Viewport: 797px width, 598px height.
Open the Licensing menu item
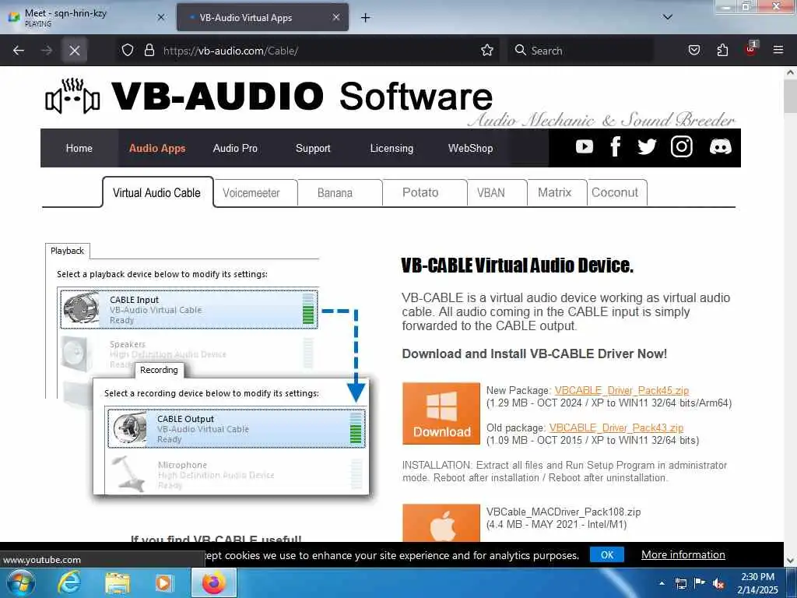click(x=391, y=148)
